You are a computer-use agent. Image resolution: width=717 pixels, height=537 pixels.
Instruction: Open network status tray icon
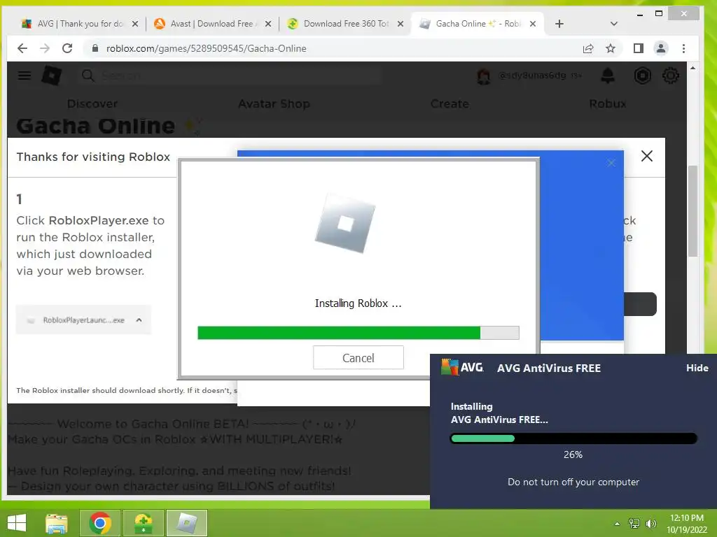634,524
